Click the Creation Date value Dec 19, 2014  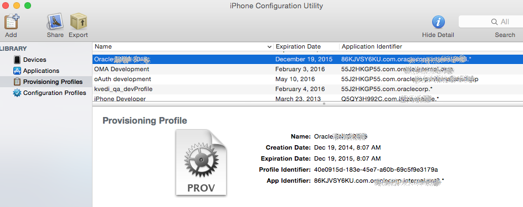(347, 147)
